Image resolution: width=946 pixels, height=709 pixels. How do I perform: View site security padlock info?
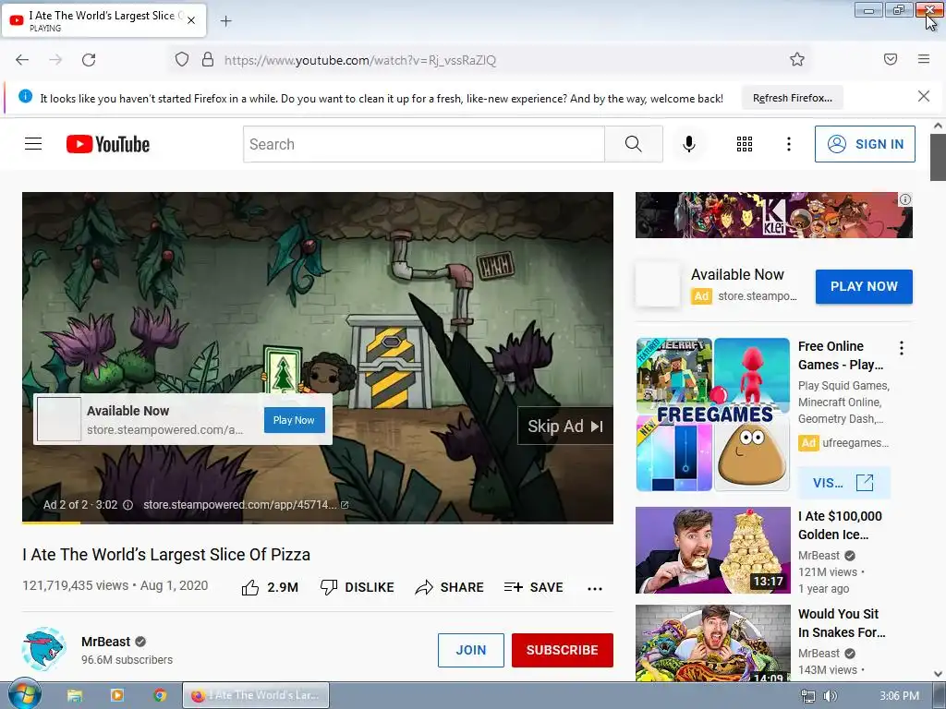pos(208,60)
